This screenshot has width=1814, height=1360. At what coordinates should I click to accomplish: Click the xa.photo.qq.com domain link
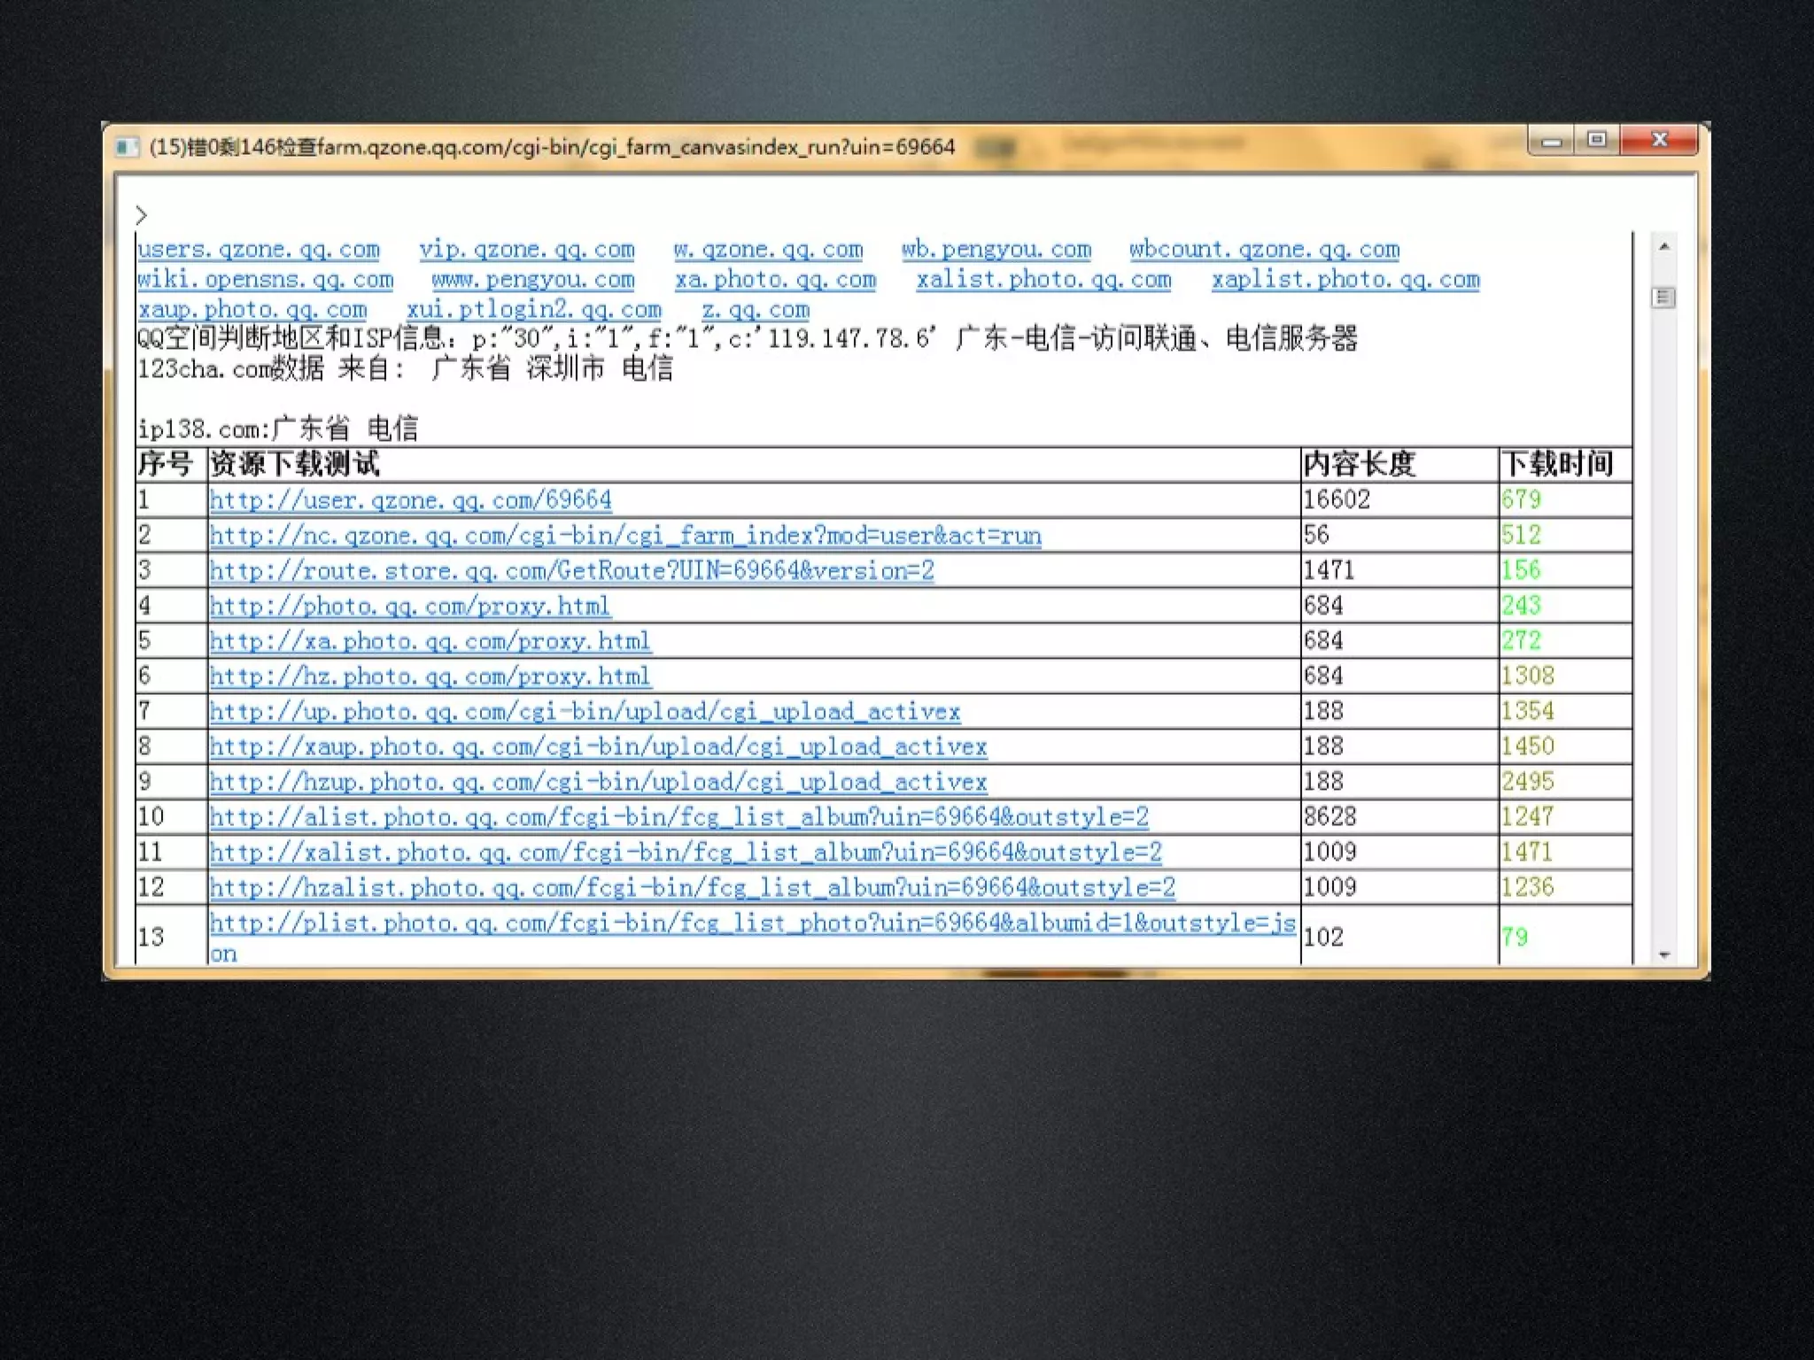[x=776, y=281]
